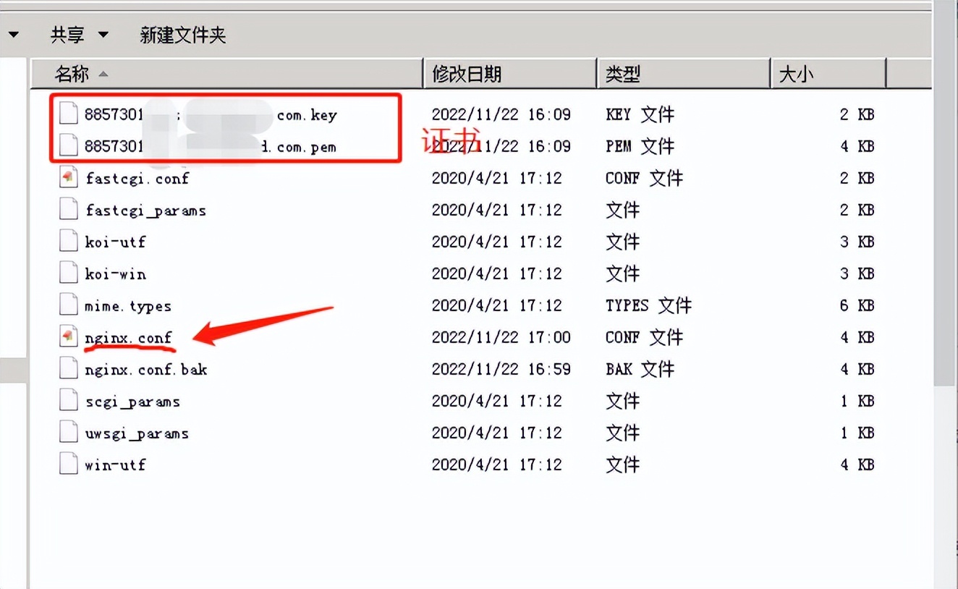Select file name ending com.key

(211, 114)
